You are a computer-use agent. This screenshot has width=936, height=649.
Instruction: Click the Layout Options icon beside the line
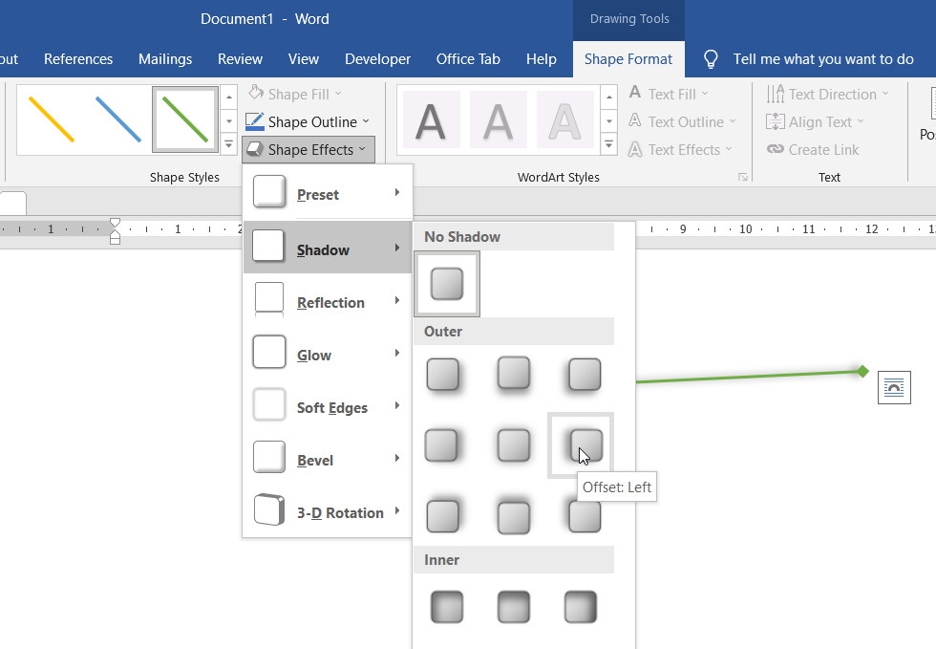pos(894,387)
